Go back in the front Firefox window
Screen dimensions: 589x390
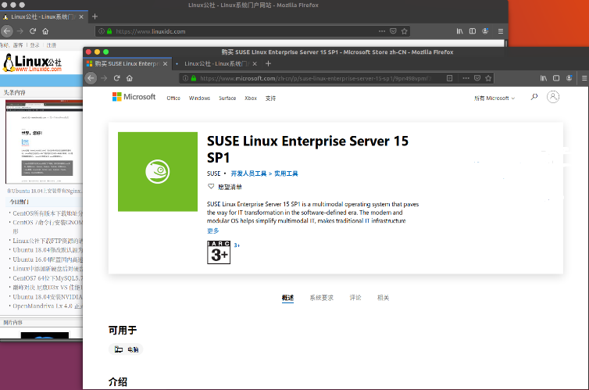pos(91,78)
